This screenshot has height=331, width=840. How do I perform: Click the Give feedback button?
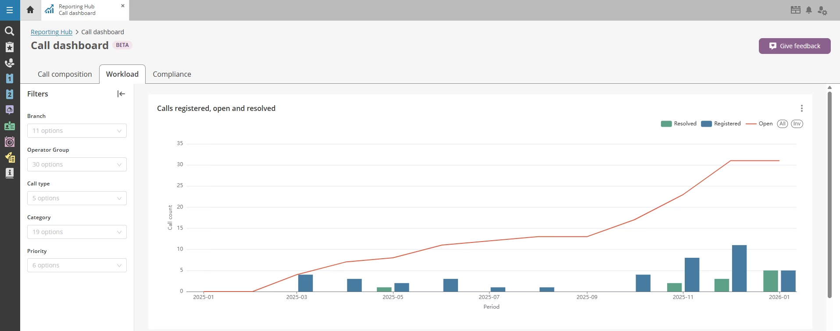(794, 46)
